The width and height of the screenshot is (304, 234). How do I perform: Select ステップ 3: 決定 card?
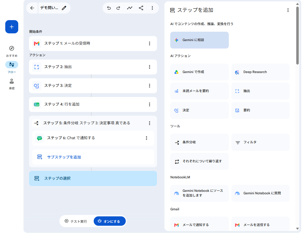point(93,86)
